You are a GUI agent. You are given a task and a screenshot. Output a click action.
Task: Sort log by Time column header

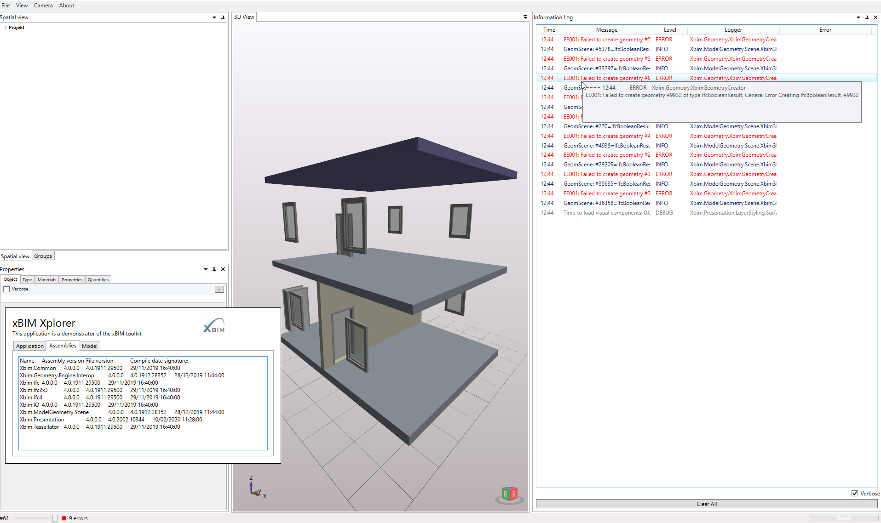(x=549, y=30)
